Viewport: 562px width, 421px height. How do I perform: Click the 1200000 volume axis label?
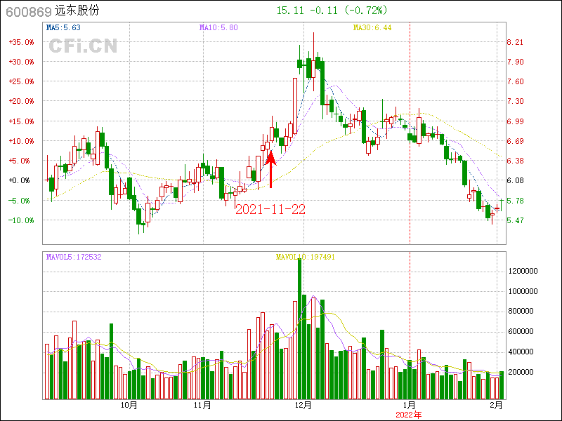(x=523, y=271)
